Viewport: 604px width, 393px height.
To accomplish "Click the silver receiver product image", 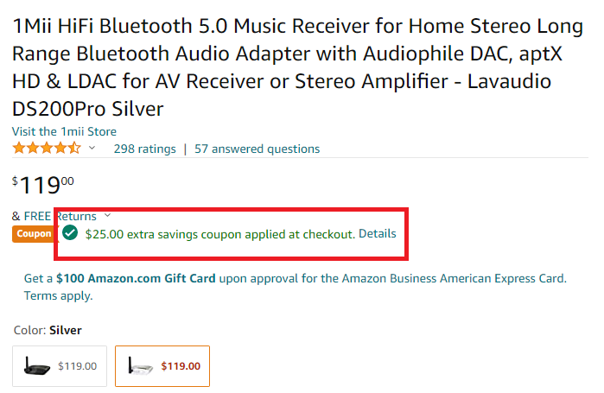I will click(140, 366).
